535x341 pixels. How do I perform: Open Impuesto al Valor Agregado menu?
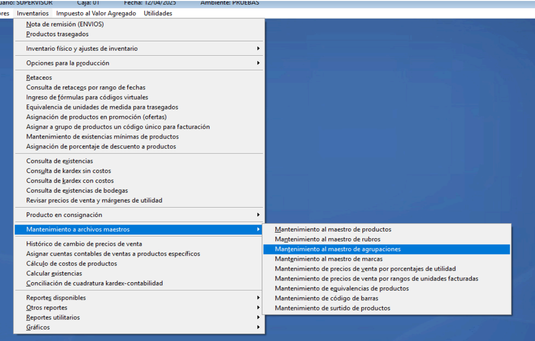(96, 13)
